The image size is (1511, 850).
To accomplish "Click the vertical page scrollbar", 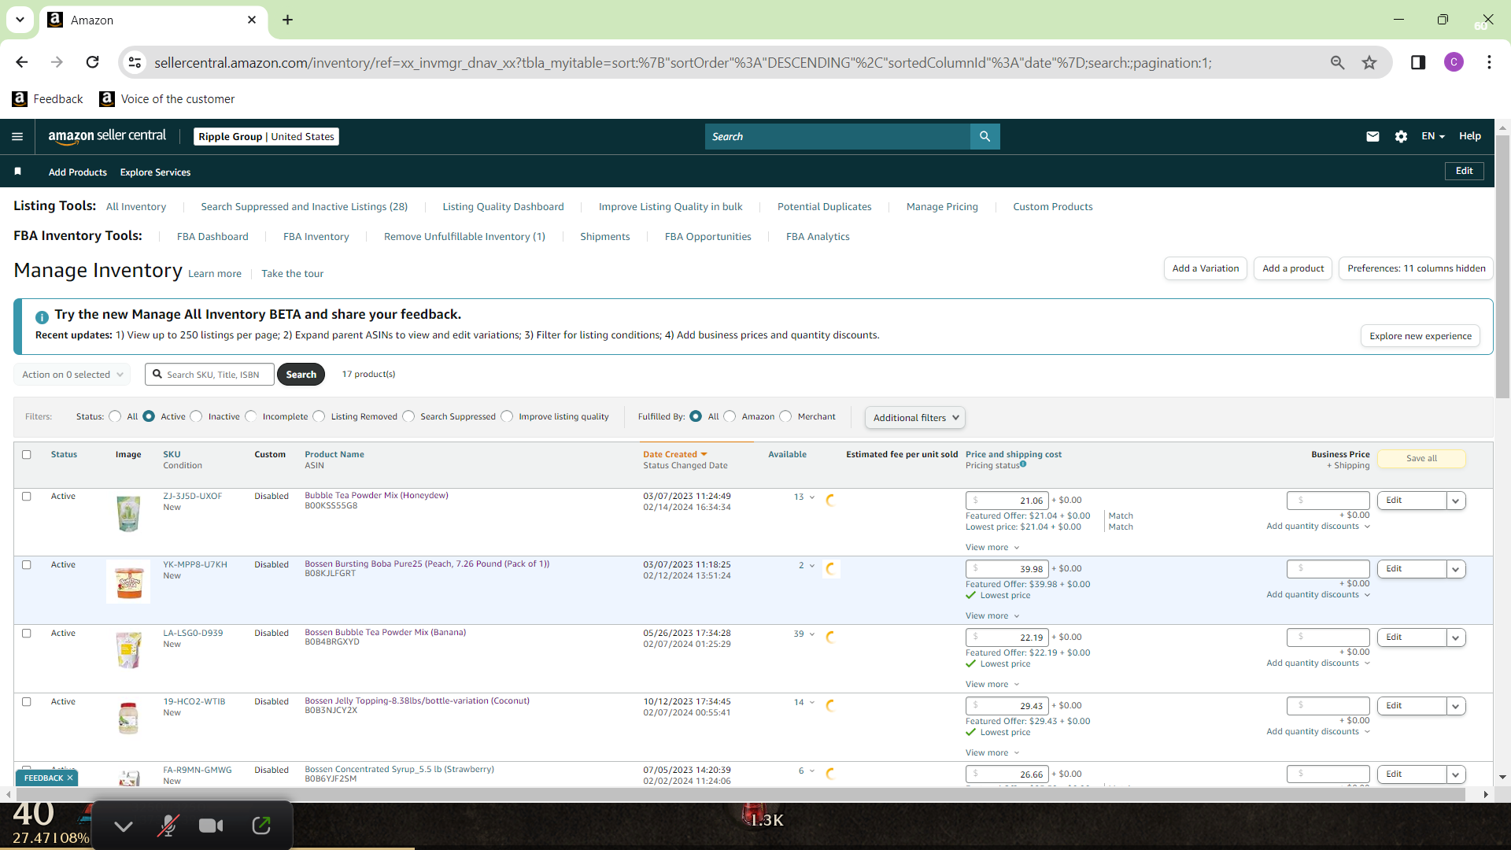I will click(1502, 266).
